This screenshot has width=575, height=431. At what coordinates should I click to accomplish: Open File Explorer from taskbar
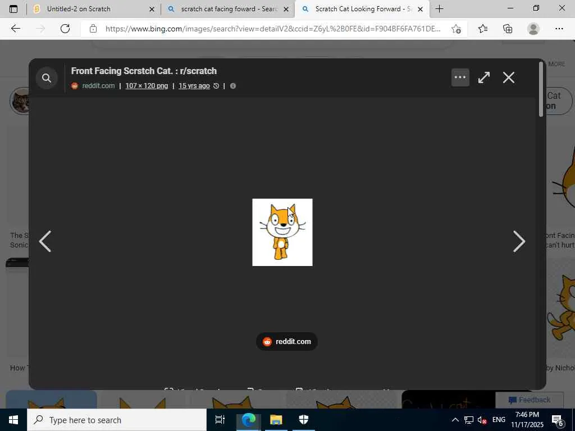(x=276, y=420)
